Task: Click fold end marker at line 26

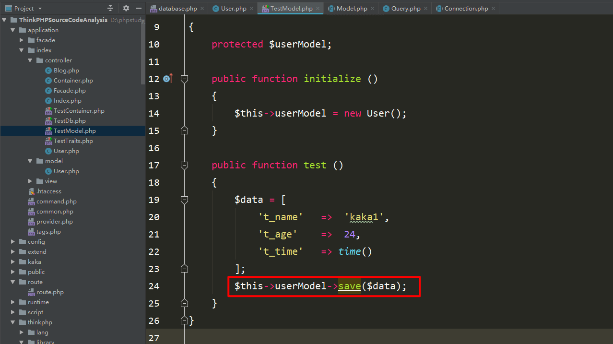Action: pyautogui.click(x=184, y=320)
